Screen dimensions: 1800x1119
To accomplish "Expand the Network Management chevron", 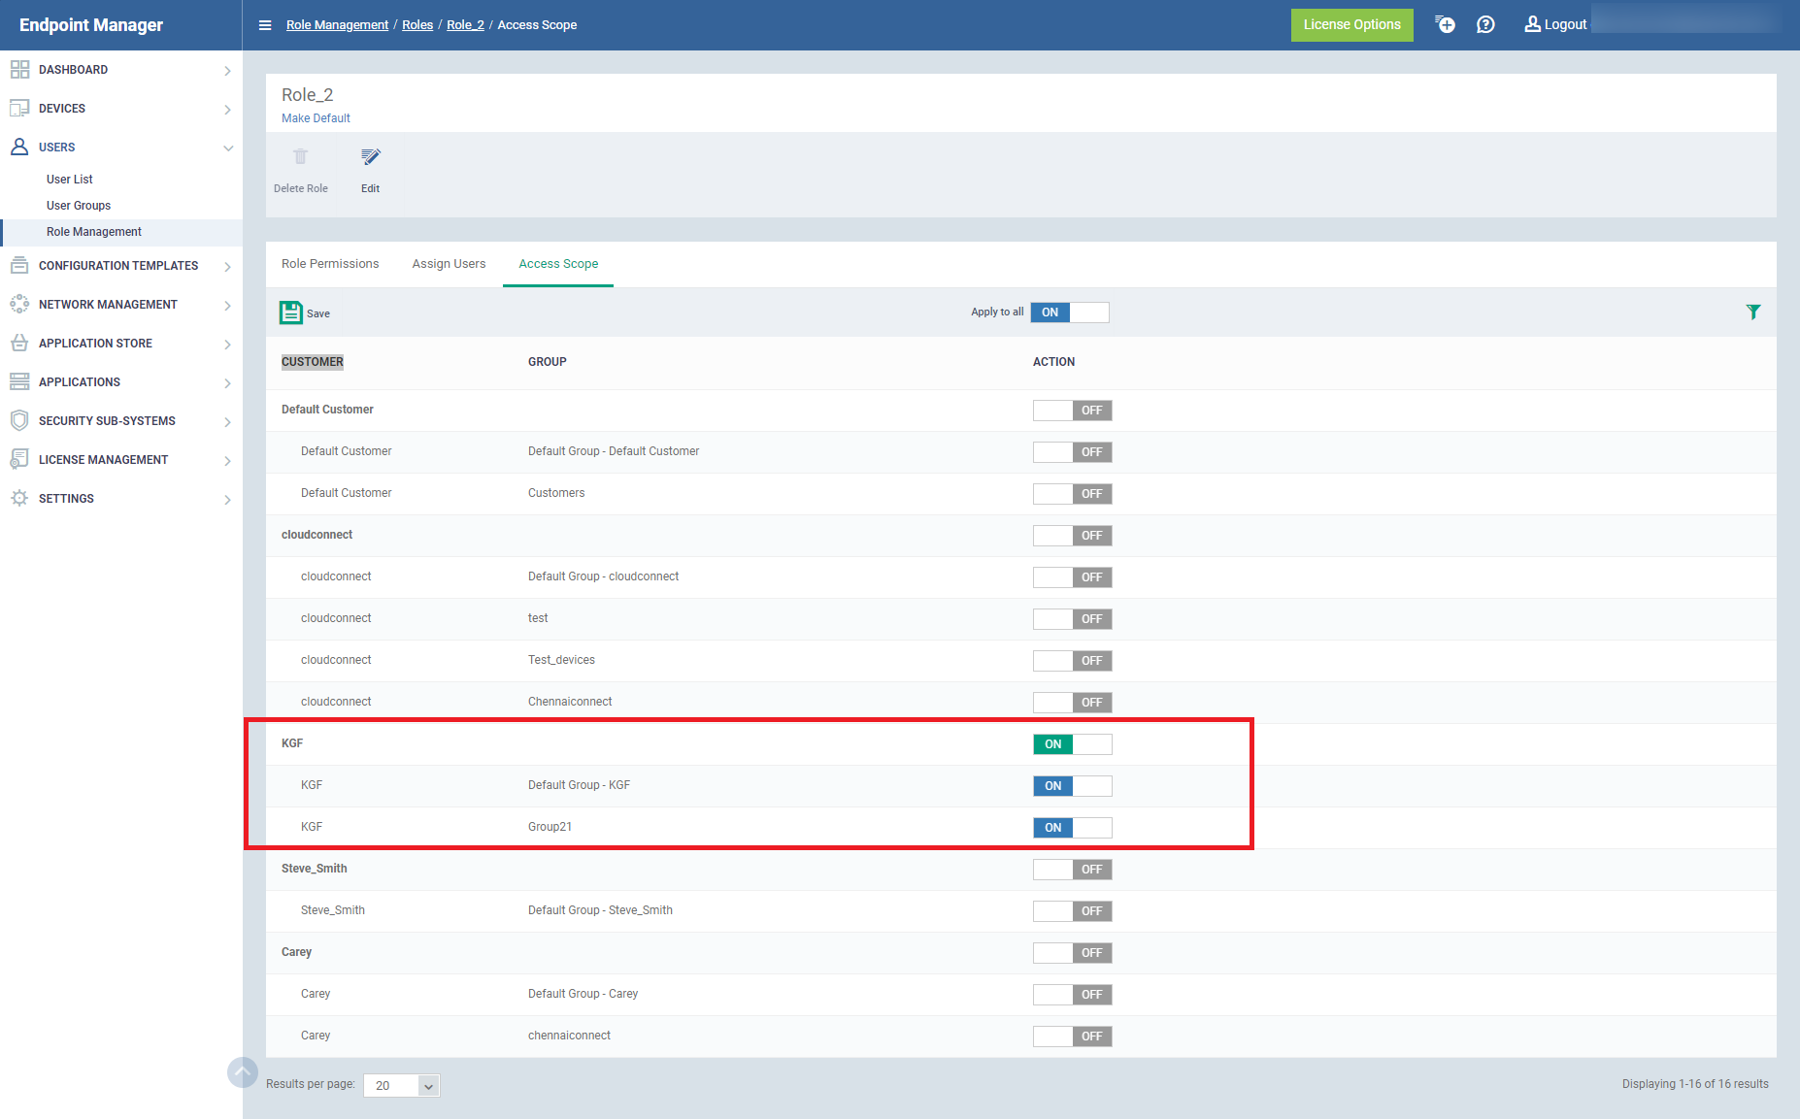I will [x=227, y=306].
